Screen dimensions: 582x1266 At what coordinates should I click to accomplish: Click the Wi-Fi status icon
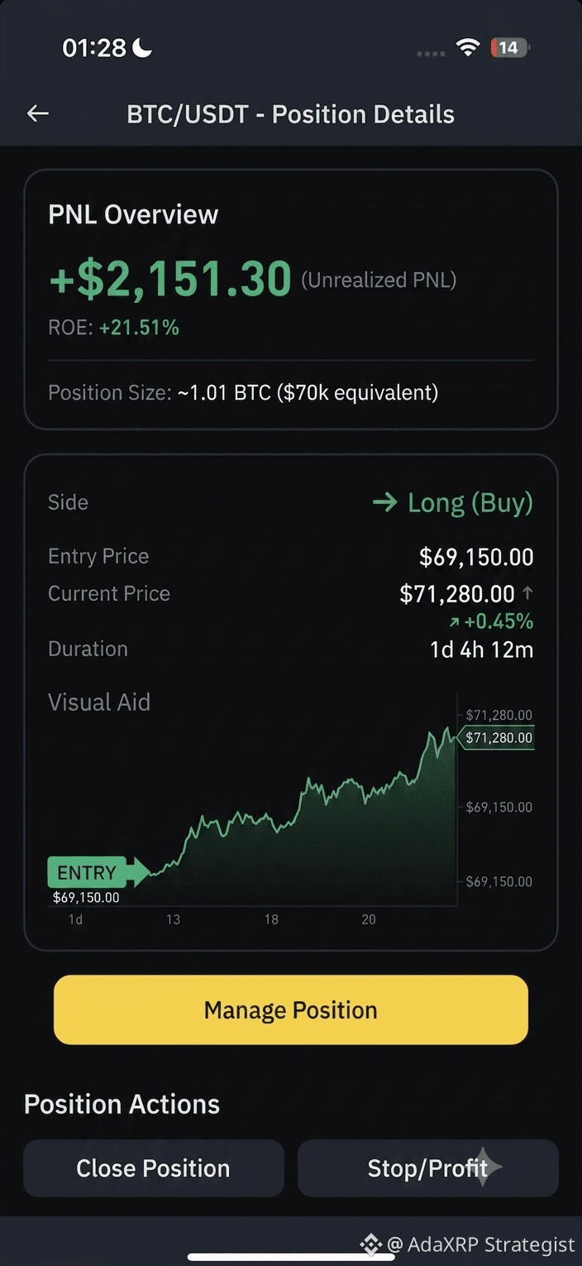468,48
